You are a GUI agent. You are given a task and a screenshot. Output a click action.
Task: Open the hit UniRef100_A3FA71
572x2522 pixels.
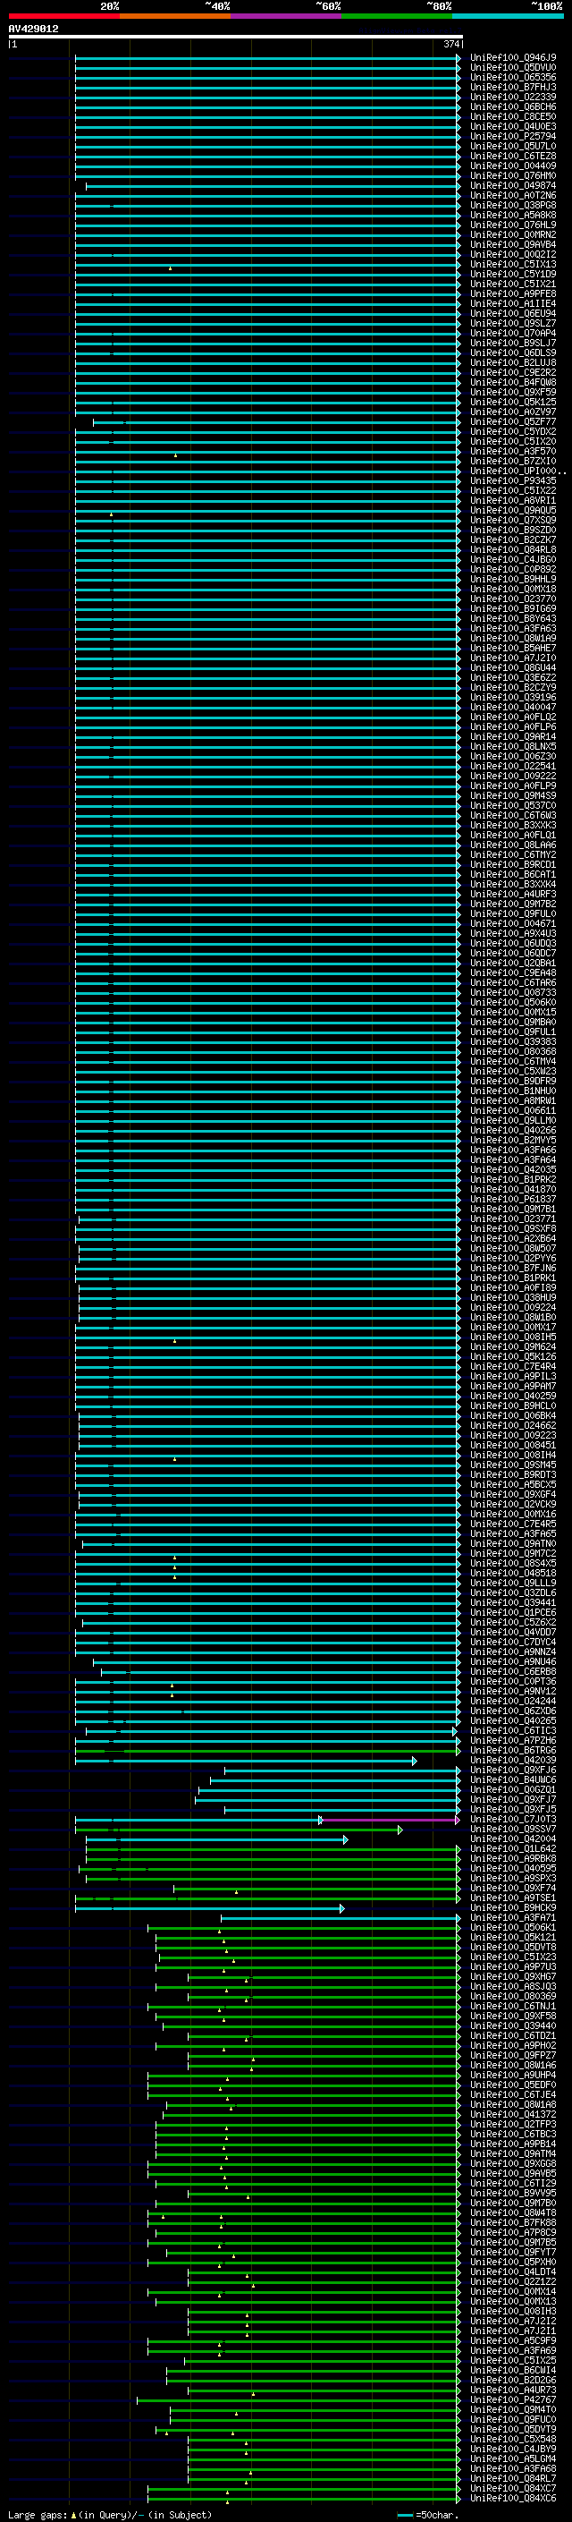tap(512, 1917)
